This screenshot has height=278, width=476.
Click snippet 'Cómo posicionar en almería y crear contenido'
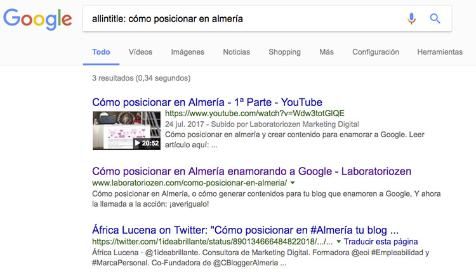242,135
